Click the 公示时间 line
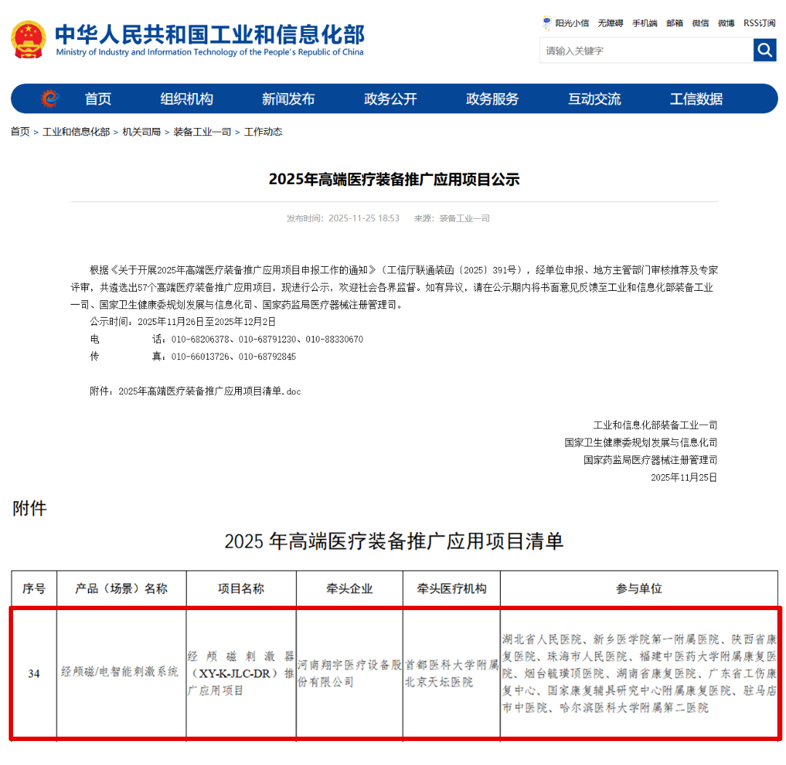The height and width of the screenshot is (765, 786). click(183, 321)
